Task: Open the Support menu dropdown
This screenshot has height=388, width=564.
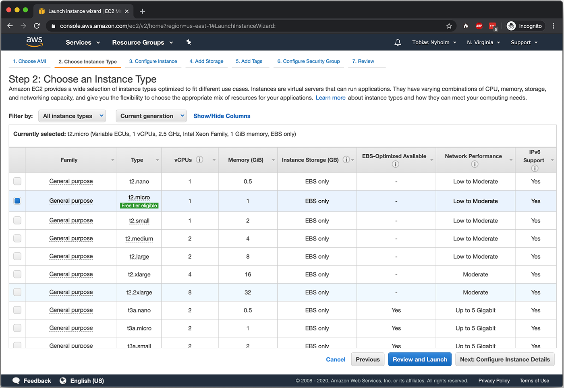Action: coord(524,42)
